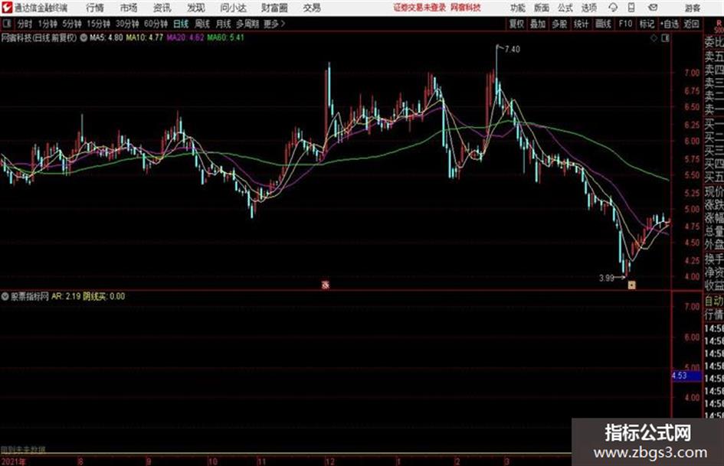Open the 发现 menu
The image size is (724, 466).
pos(196,8)
